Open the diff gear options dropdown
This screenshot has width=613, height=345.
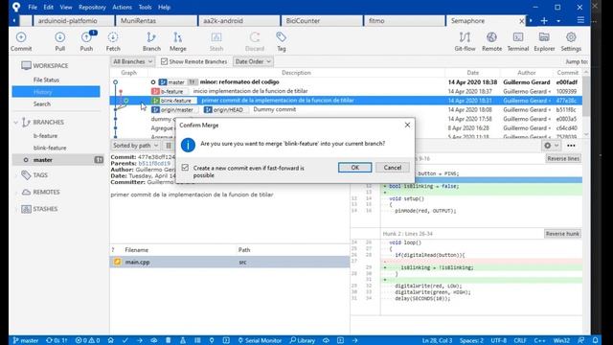(x=552, y=146)
